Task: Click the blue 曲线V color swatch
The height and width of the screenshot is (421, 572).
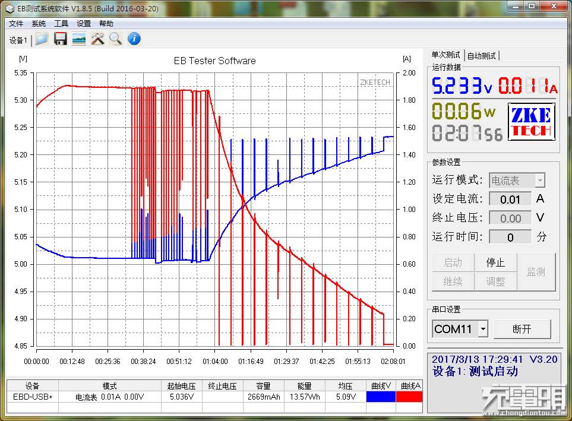Action: [x=381, y=397]
